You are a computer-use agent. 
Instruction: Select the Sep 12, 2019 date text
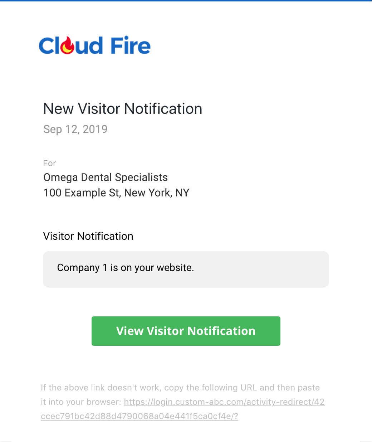point(75,129)
